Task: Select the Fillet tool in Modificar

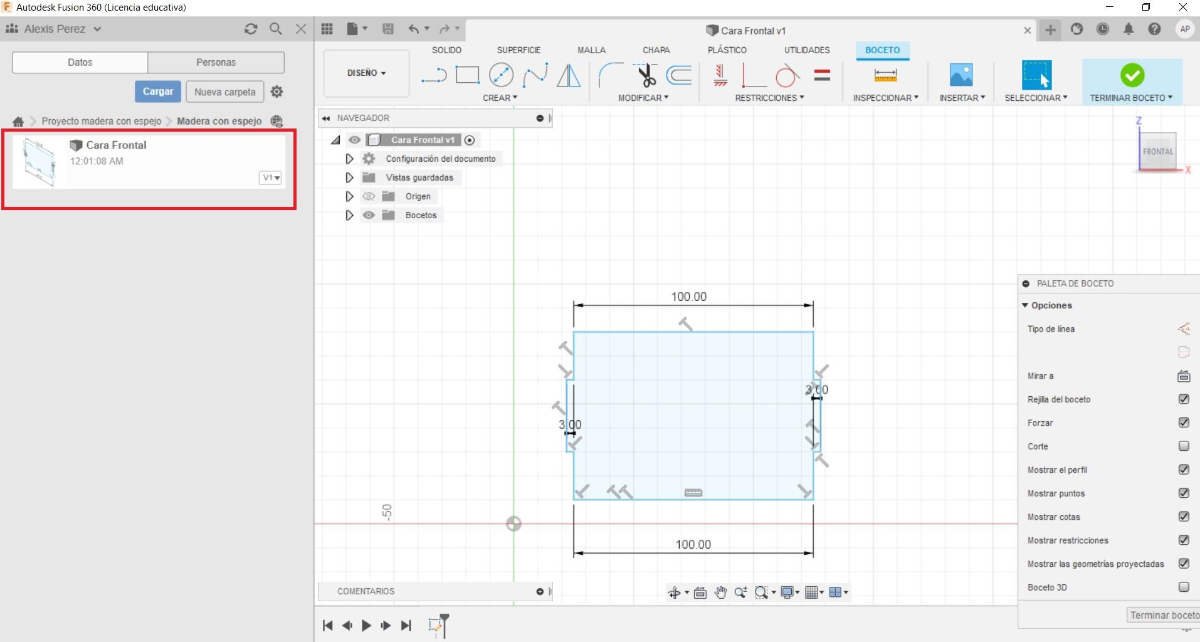Action: pos(611,75)
